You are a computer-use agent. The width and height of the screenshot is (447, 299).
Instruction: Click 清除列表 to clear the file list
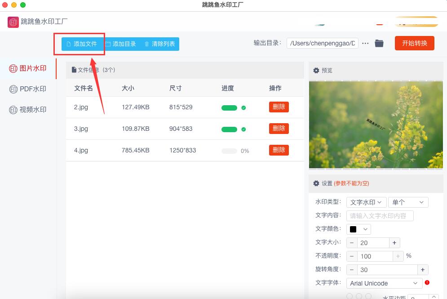tap(159, 44)
